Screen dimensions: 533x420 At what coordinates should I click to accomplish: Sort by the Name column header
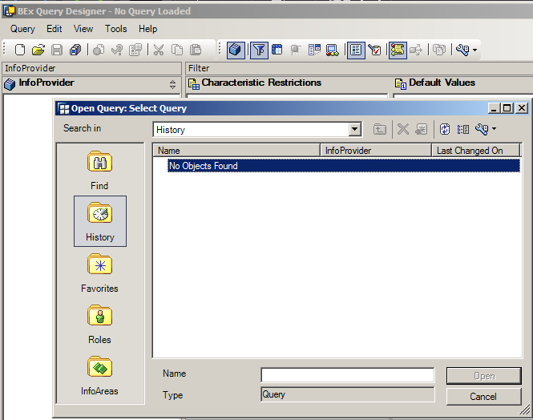point(236,150)
